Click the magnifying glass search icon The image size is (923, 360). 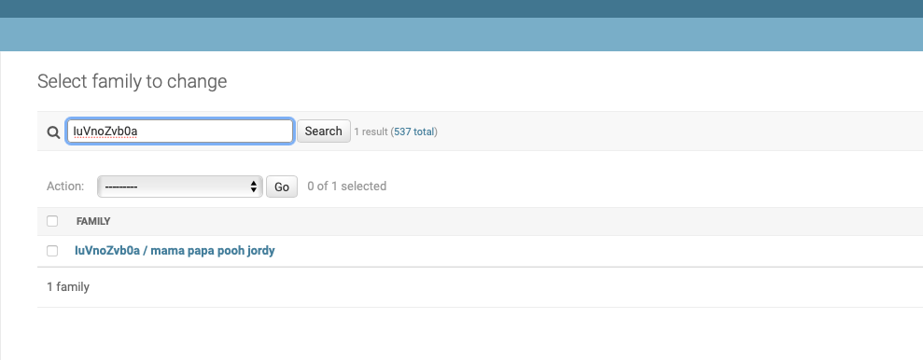click(53, 132)
